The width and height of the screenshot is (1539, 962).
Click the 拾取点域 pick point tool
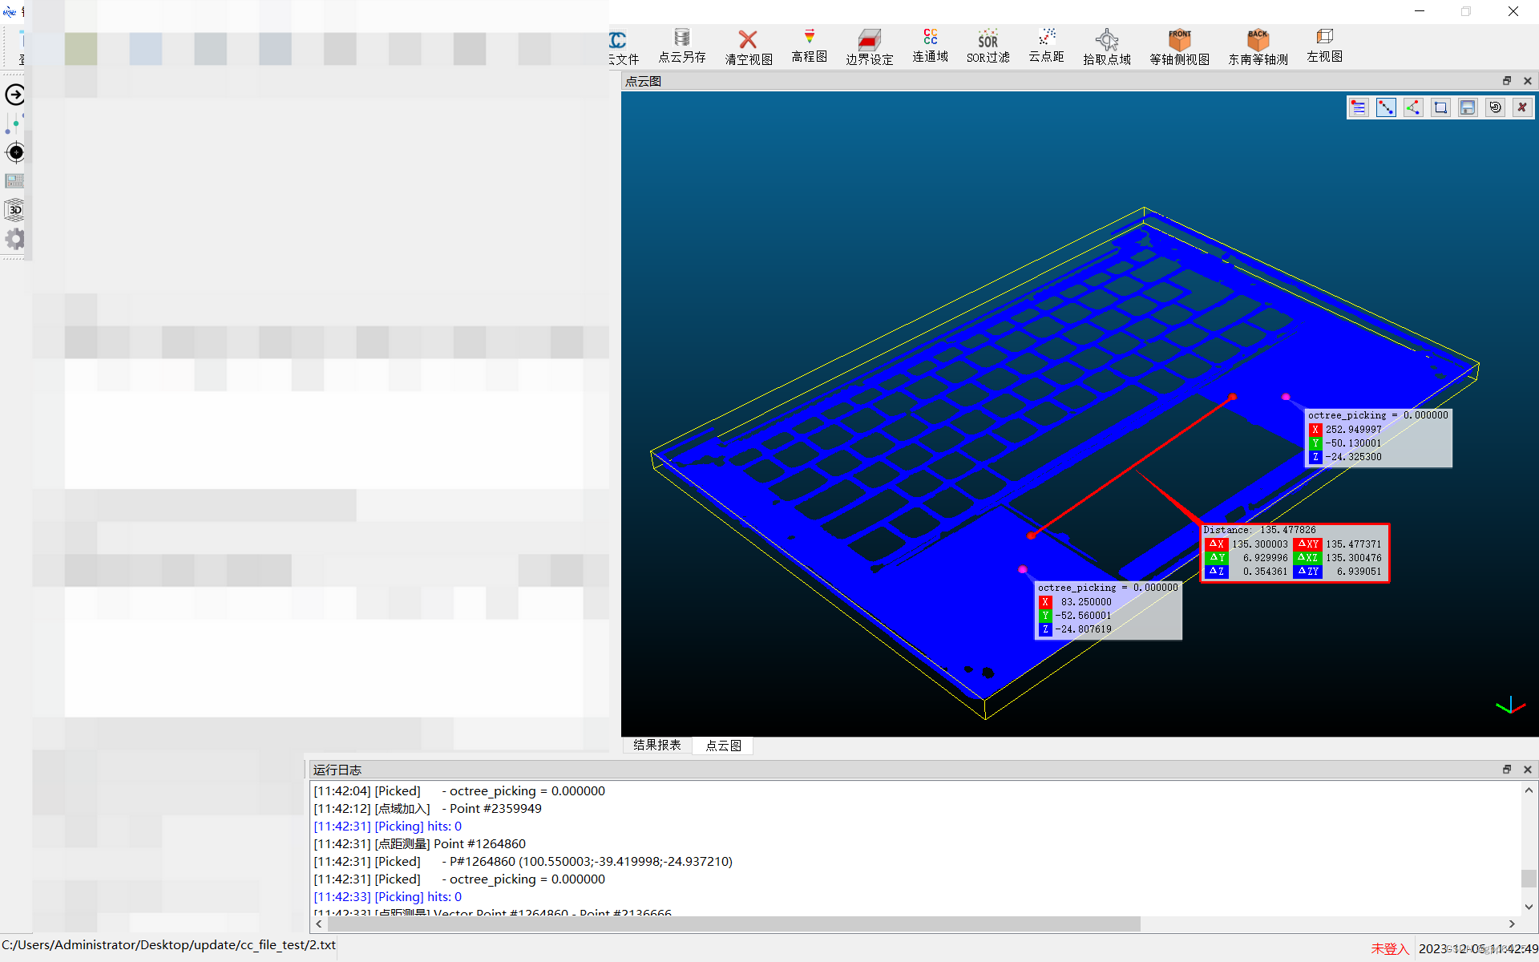coord(1106,46)
